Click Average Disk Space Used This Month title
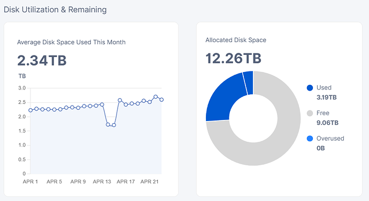The image size is (369, 201). pos(71,42)
